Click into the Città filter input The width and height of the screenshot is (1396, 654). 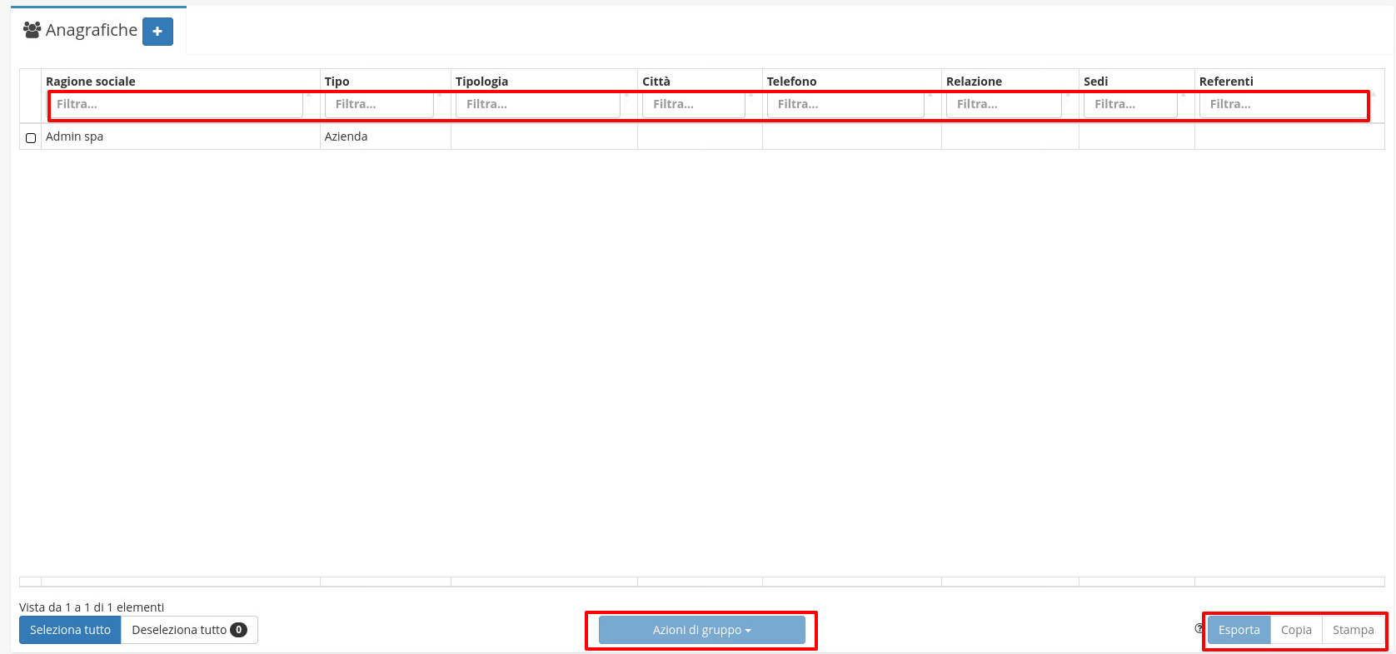tap(693, 105)
